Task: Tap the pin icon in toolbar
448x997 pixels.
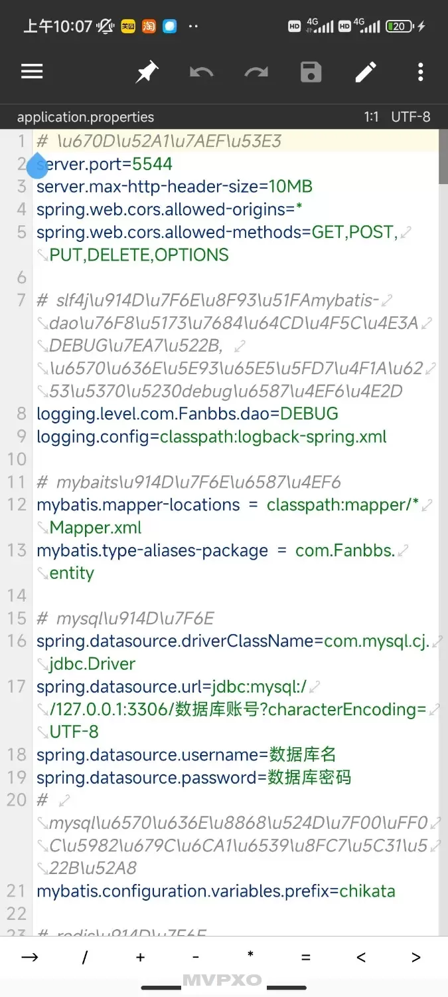Action: [147, 72]
